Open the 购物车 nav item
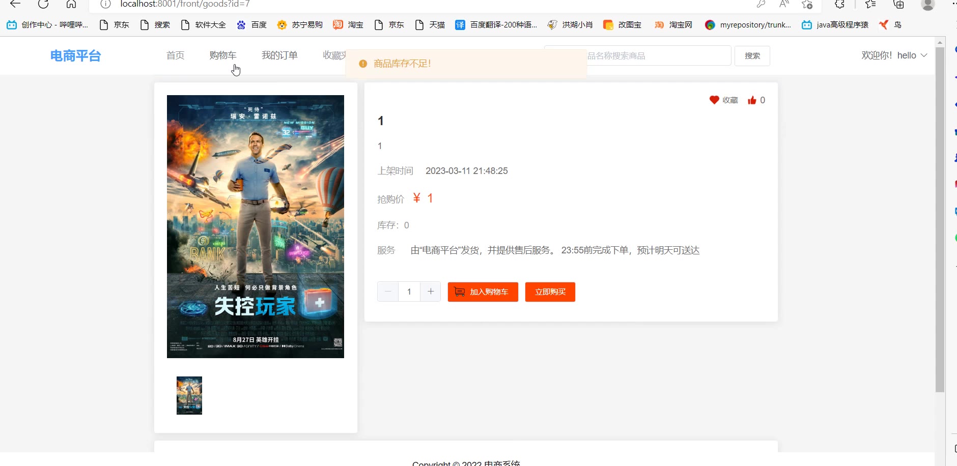Viewport: 957px width, 466px height. (x=222, y=55)
